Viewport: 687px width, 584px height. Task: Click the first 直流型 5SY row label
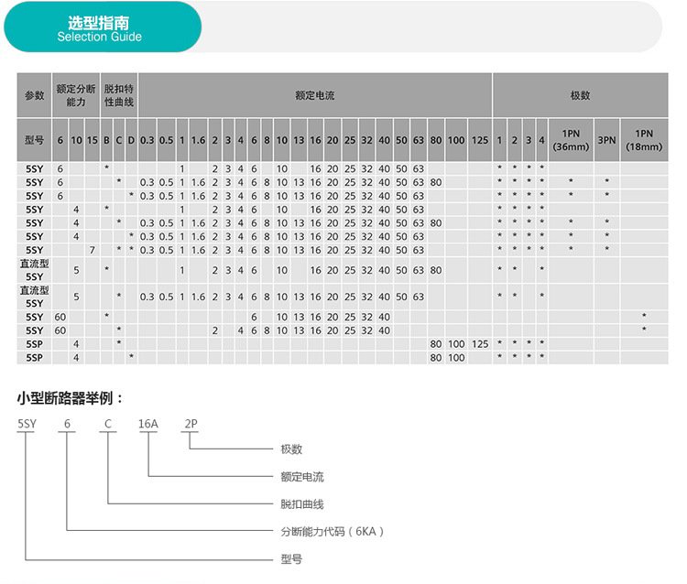34,270
